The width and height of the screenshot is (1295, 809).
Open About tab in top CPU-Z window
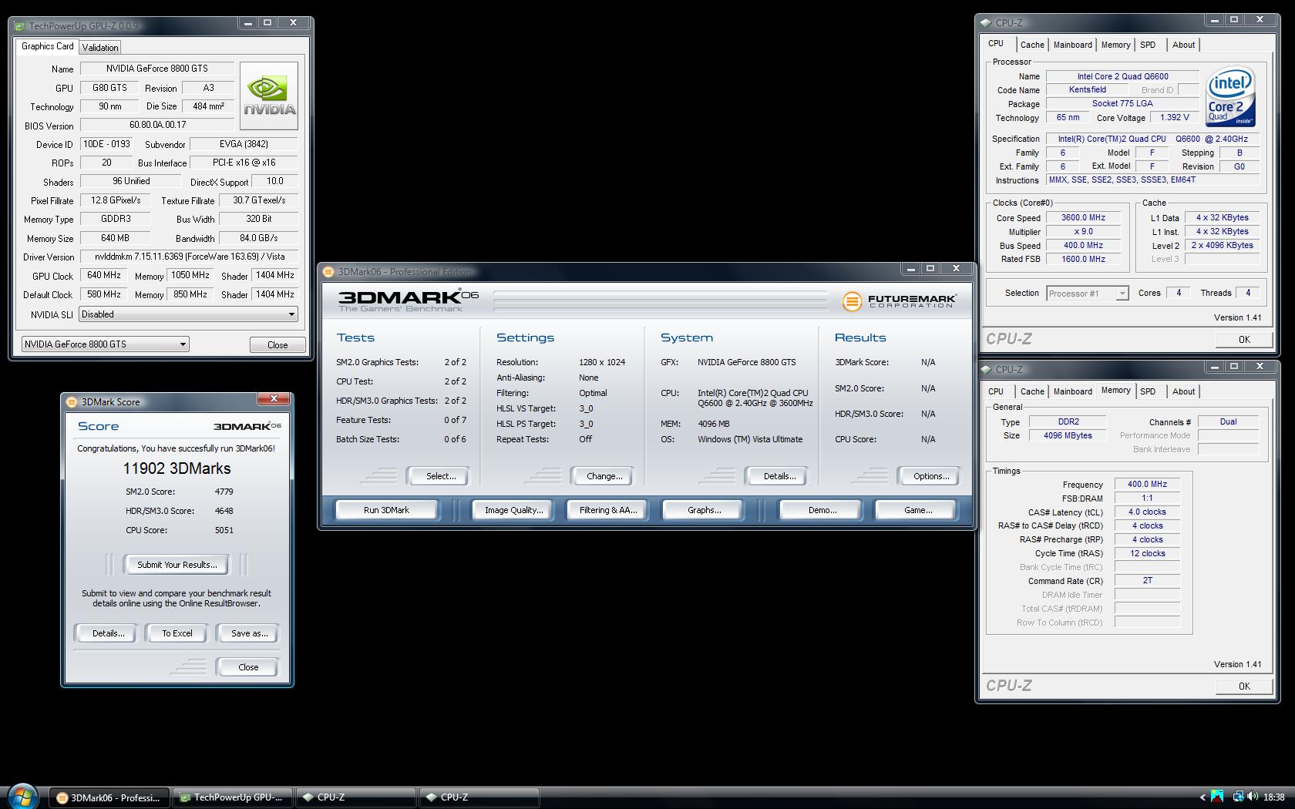tap(1183, 45)
